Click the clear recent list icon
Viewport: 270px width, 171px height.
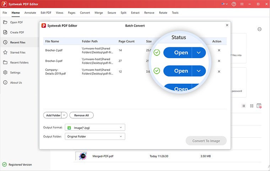pos(259,106)
